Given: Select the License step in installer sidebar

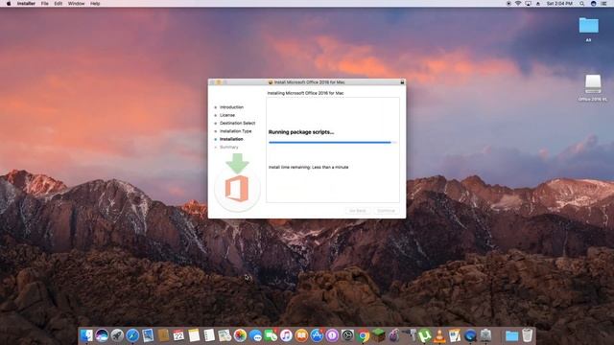Looking at the screenshot, I should [227, 115].
